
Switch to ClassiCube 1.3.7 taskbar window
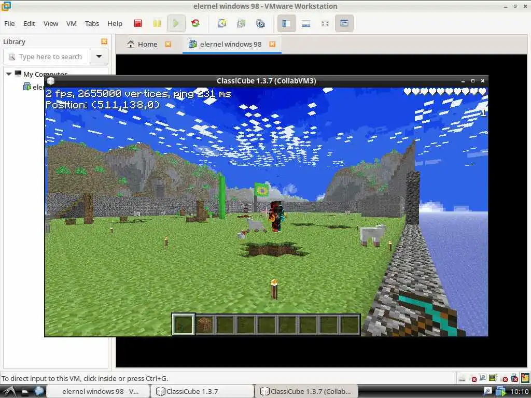pyautogui.click(x=202, y=391)
